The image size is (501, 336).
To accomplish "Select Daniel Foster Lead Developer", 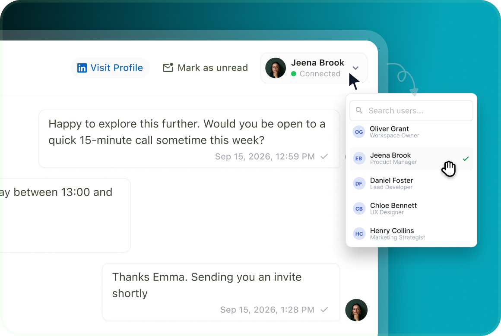I will 411,184.
